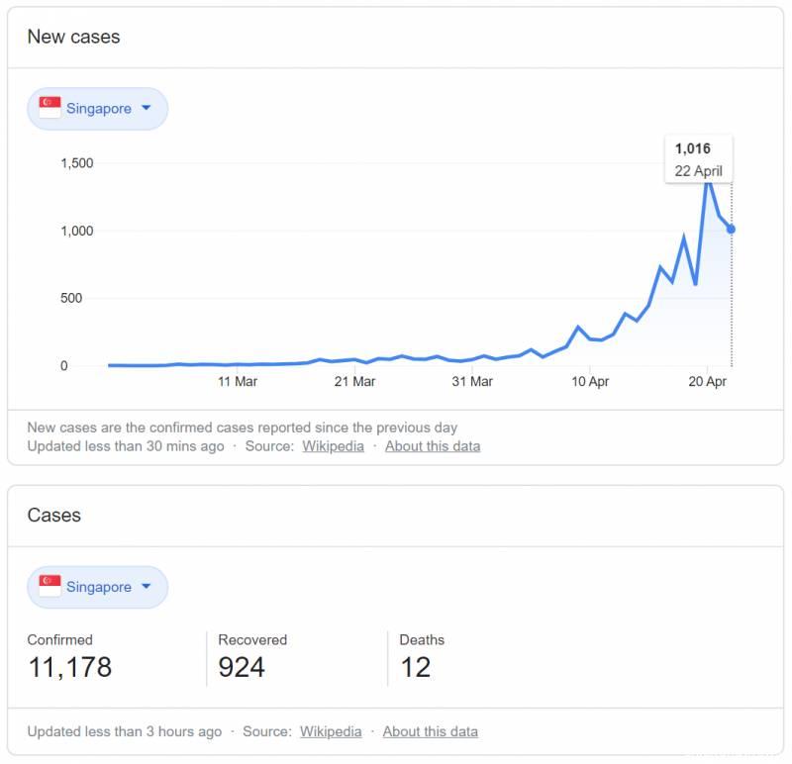Click the Singapore flag icon in Cases card
Image resolution: width=792 pixels, height=764 pixels.
[49, 586]
